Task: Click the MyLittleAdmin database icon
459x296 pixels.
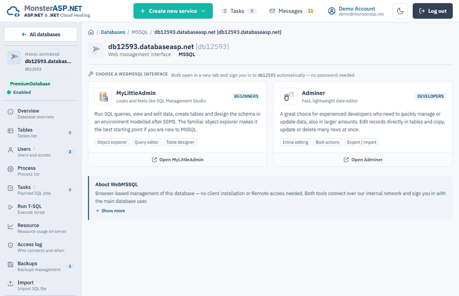Action: (103, 97)
